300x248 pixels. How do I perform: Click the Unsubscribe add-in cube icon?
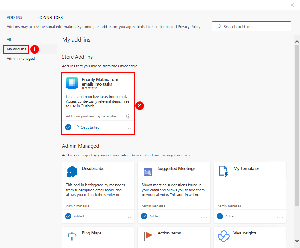72,172
